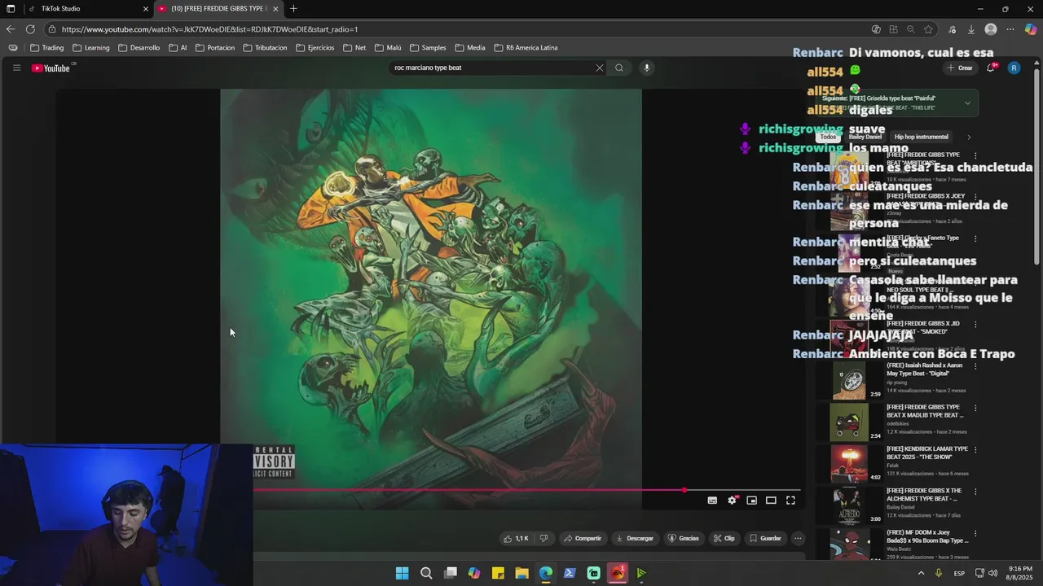Dislike the video
This screenshot has width=1043, height=586.
point(544,538)
